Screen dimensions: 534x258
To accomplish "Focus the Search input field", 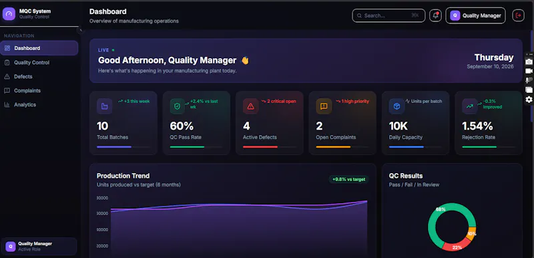I will [388, 15].
